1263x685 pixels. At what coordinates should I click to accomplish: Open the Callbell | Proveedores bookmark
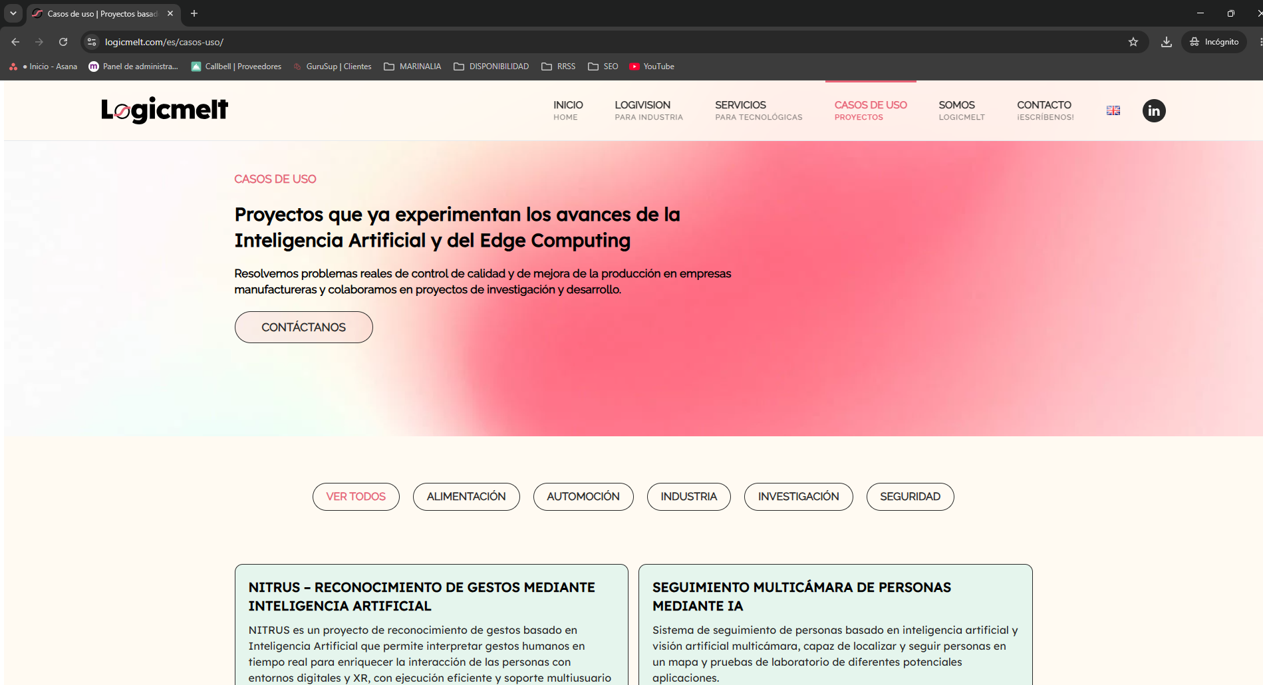[236, 67]
